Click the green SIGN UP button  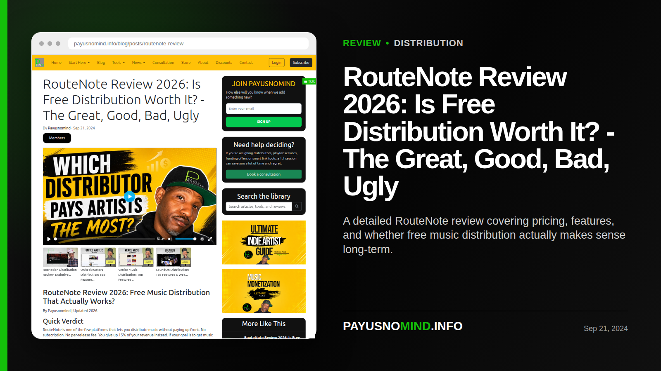click(264, 122)
